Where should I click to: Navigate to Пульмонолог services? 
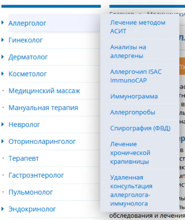pyautogui.click(x=31, y=192)
